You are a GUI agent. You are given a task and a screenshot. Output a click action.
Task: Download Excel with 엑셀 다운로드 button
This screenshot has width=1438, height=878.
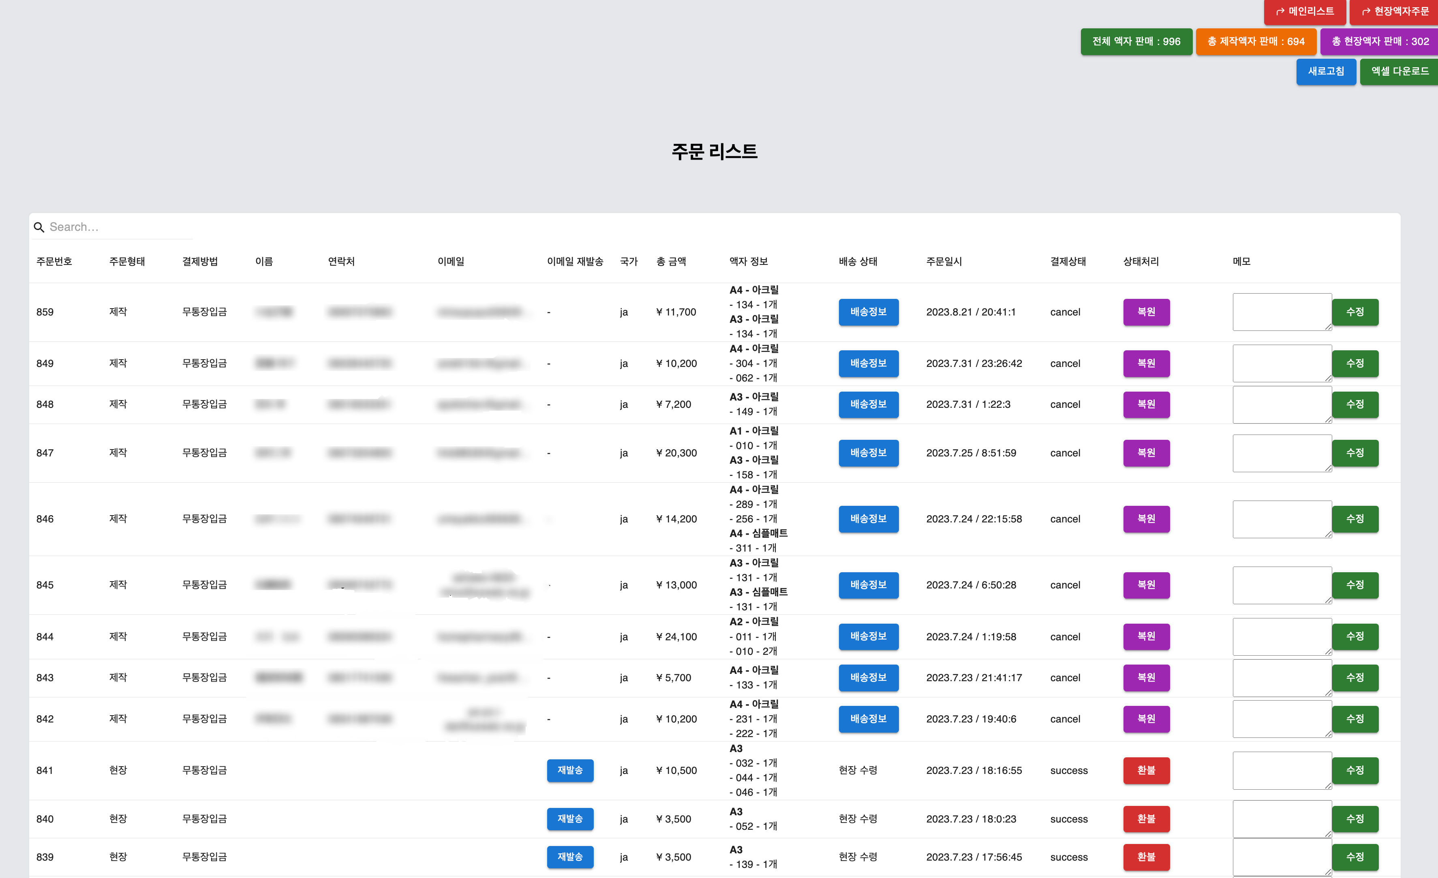[x=1399, y=72]
